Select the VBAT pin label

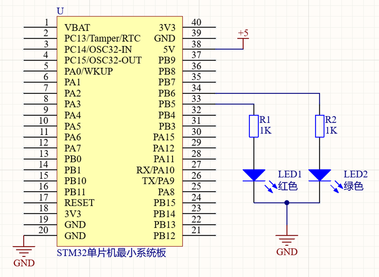click(77, 28)
